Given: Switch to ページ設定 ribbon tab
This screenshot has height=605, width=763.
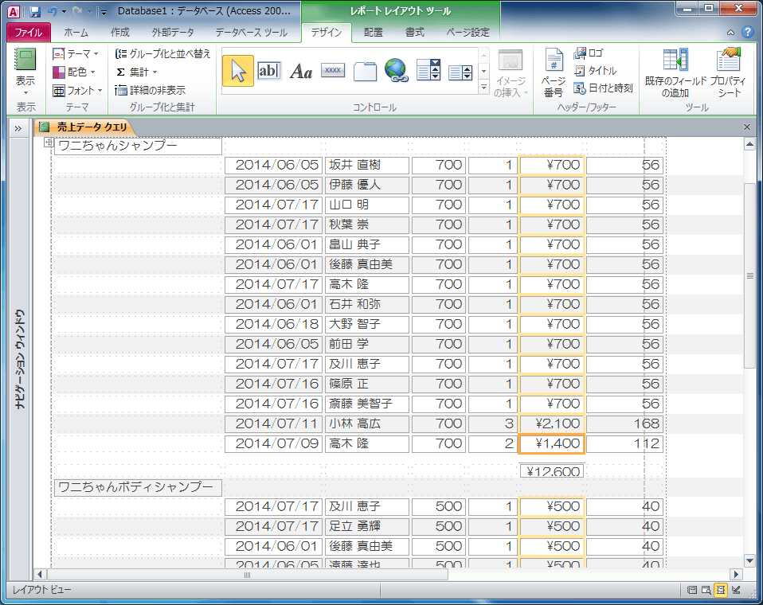Looking at the screenshot, I should [468, 33].
